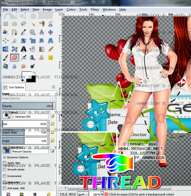Viewport: 191px width, 196px height.
Task: Reset the Aspect Ratio to default
Action: click(x=53, y=132)
